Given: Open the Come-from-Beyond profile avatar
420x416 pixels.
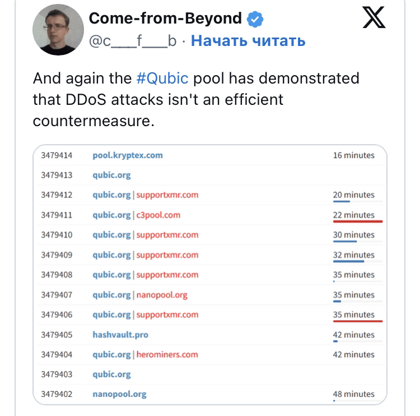Looking at the screenshot, I should point(58,30).
